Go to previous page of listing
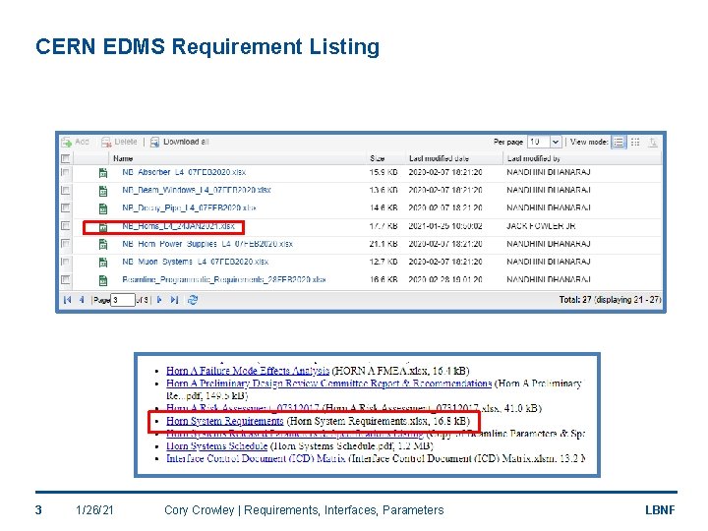The image size is (708, 531). click(82, 300)
